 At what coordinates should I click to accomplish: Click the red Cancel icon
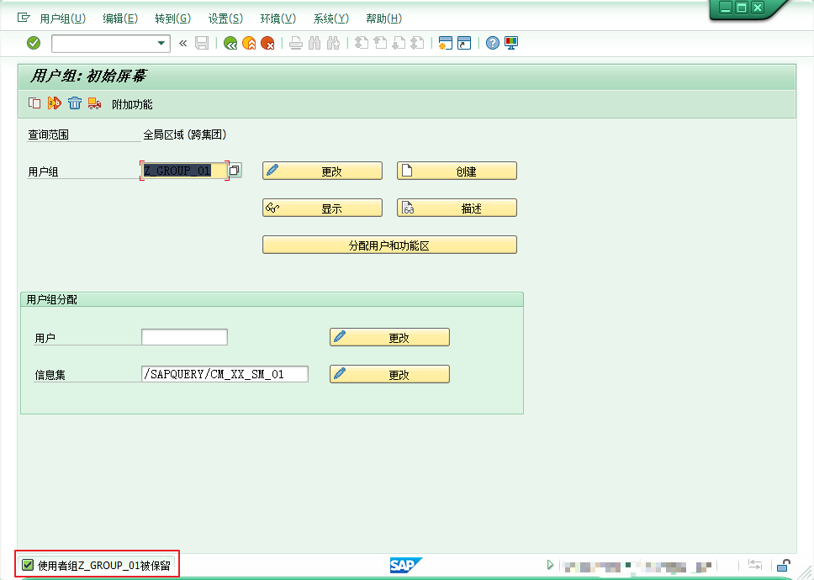pos(268,43)
